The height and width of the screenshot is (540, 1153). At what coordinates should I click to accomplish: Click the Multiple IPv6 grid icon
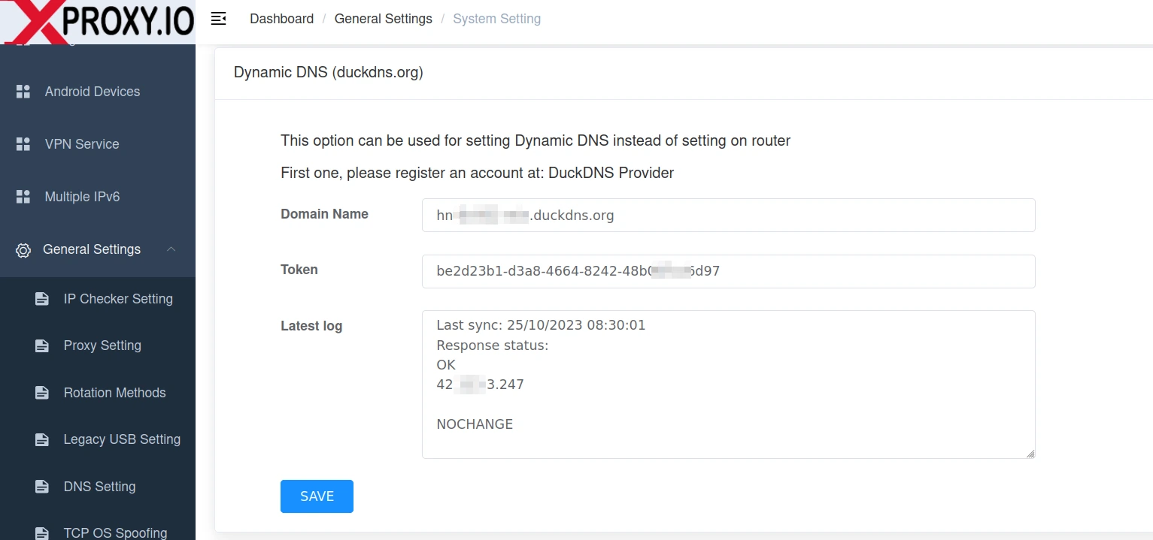(23, 197)
